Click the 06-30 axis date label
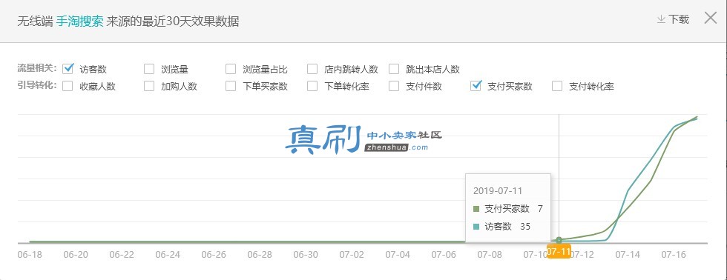Viewport: 727px width, 280px height. point(306,255)
